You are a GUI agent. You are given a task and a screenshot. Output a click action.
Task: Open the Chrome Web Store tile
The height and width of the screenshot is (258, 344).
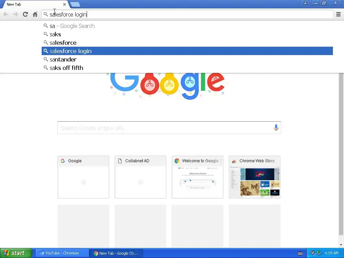pyautogui.click(x=255, y=177)
